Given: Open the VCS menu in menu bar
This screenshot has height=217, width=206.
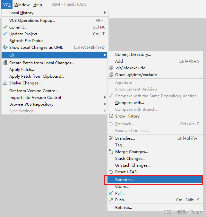Looking at the screenshot, I should [7, 4].
